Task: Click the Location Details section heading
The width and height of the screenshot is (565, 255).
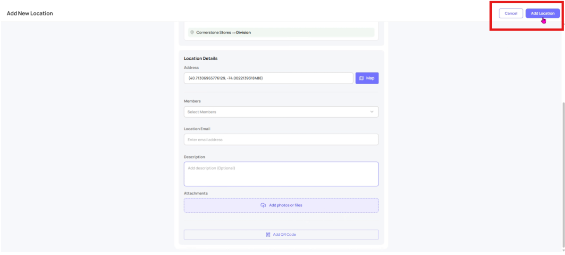Action: coord(201,58)
